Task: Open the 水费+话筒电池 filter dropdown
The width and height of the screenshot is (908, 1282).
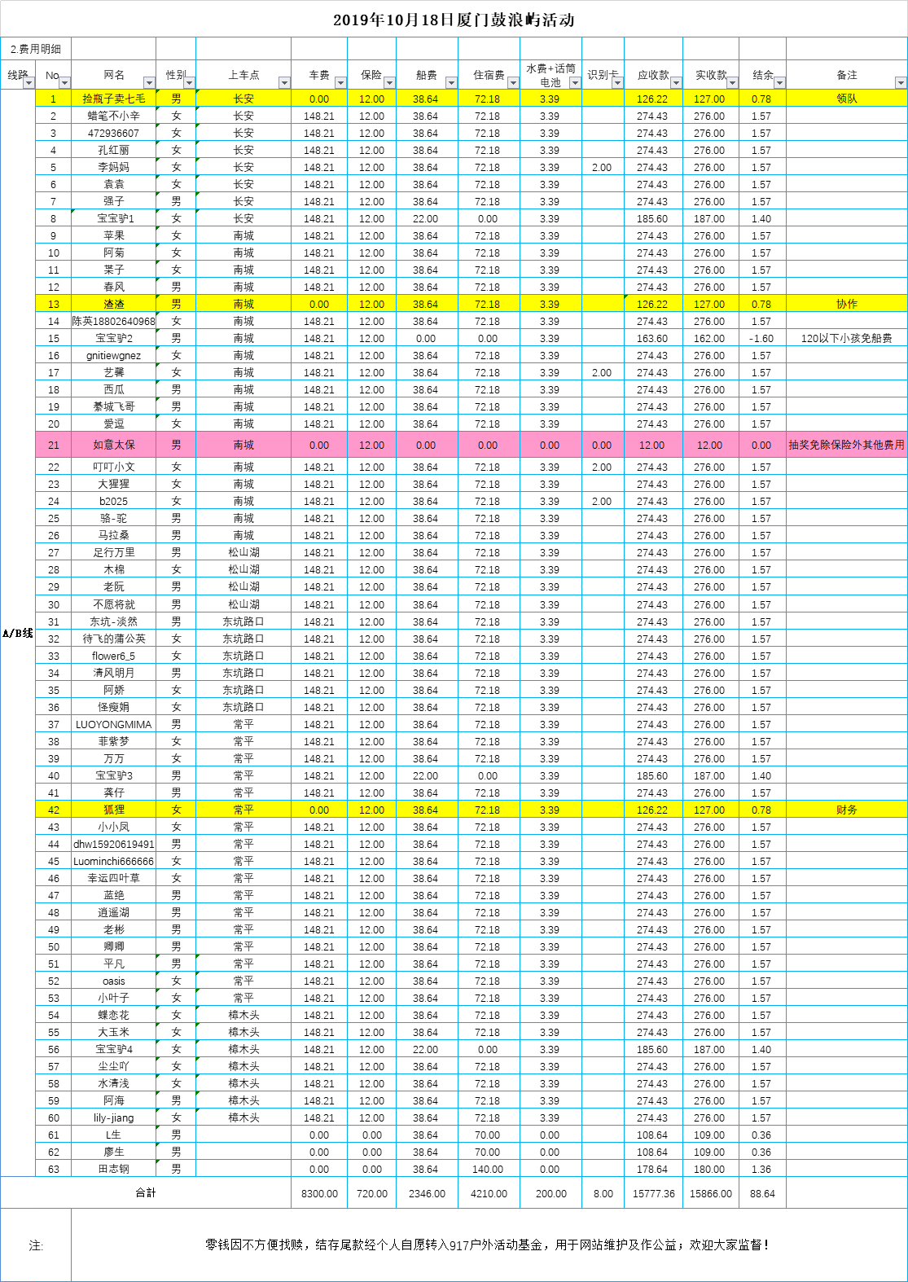Action: tap(575, 83)
